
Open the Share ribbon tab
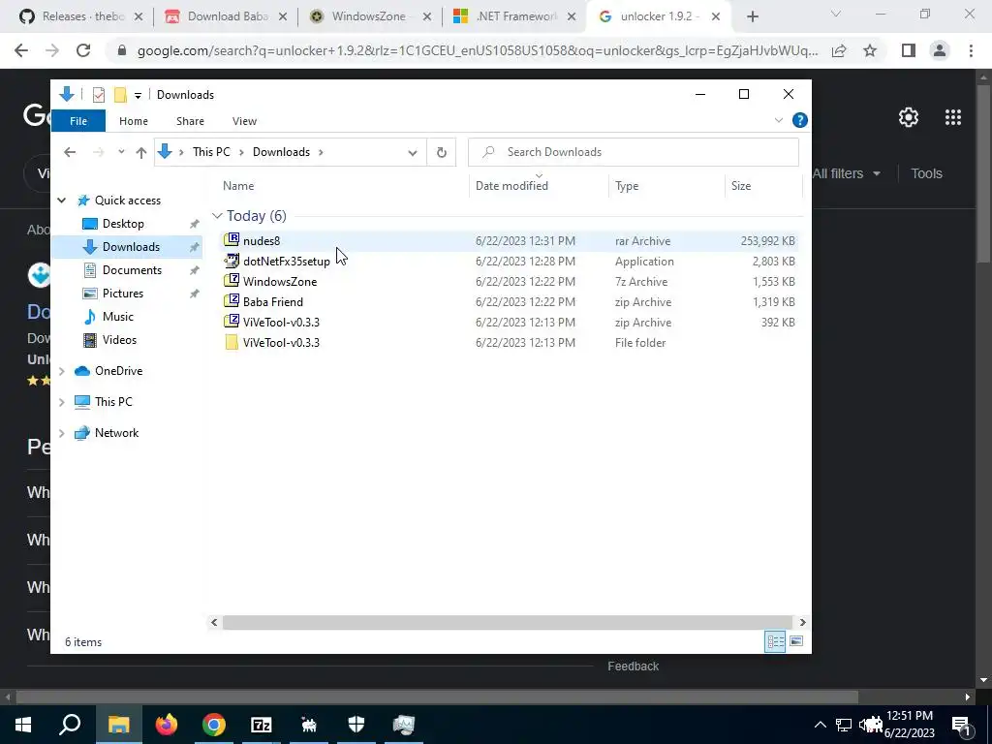click(x=190, y=121)
